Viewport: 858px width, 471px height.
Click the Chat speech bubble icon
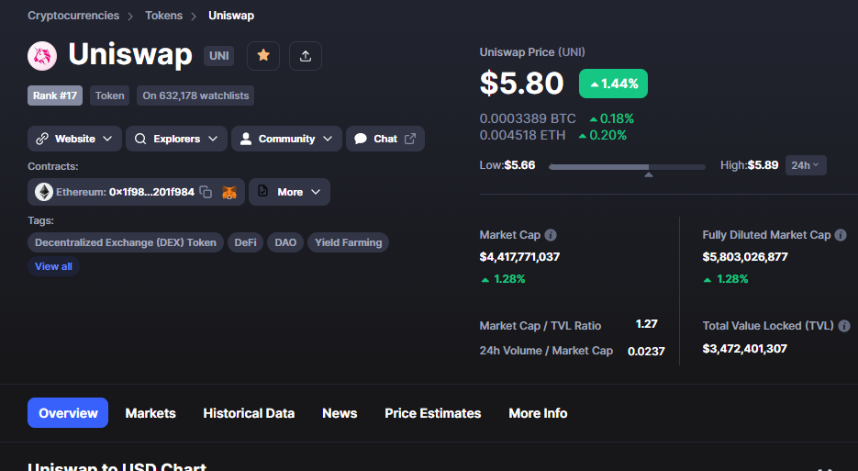360,139
